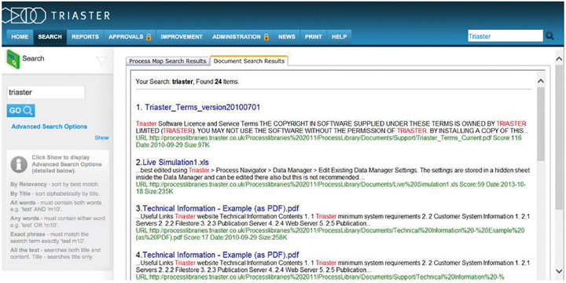Open the Administration menu

(241, 37)
